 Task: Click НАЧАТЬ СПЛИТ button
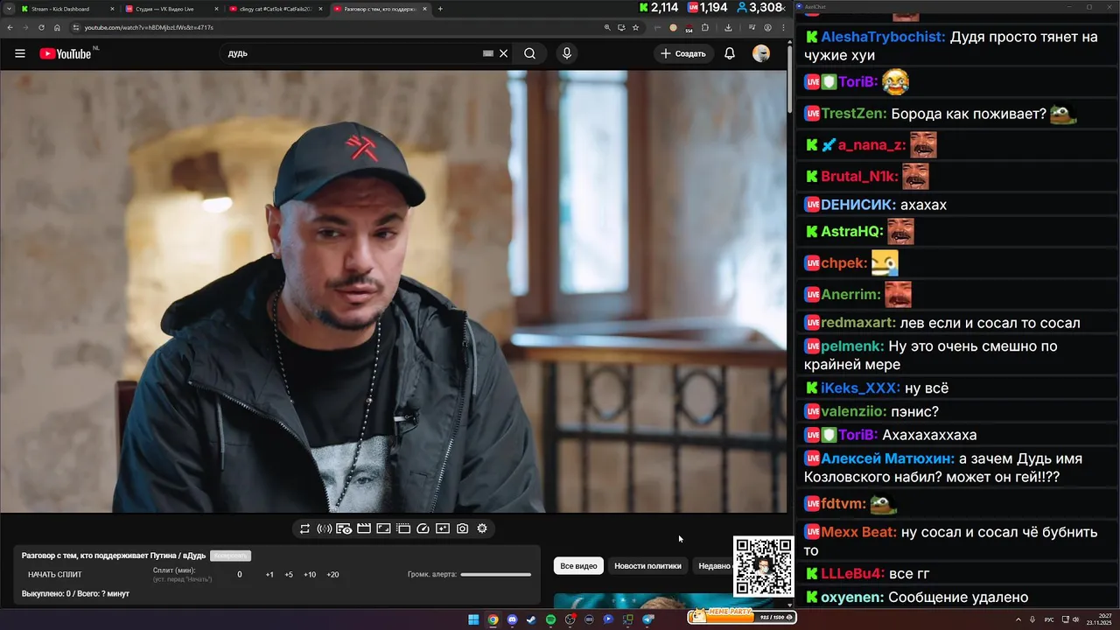pyautogui.click(x=55, y=575)
